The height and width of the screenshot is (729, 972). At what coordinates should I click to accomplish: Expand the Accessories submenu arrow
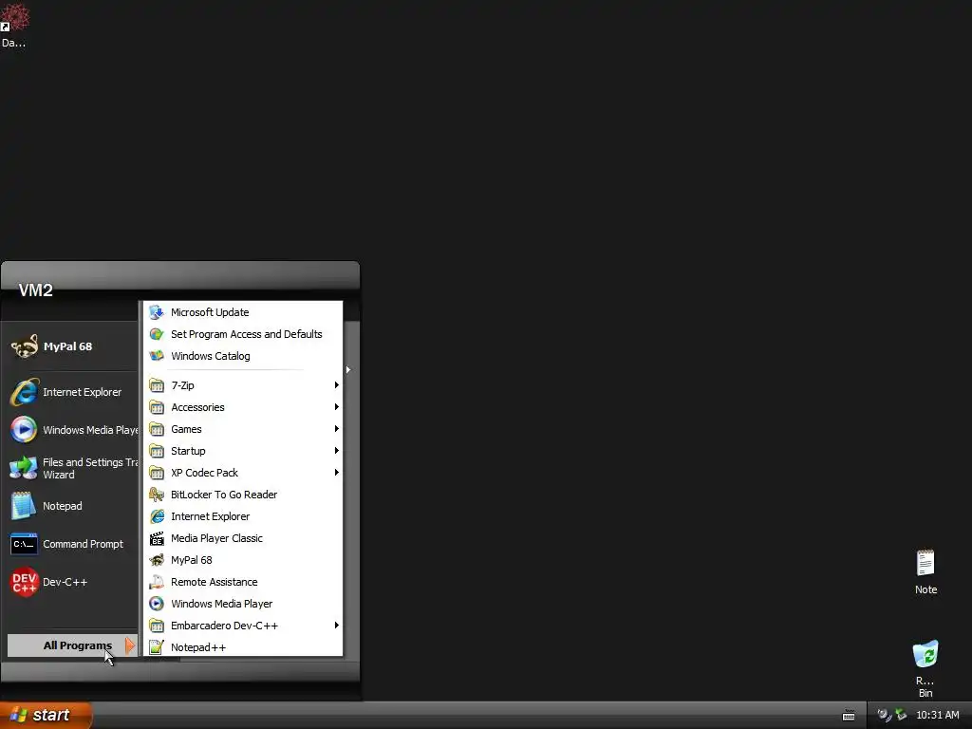pos(337,407)
